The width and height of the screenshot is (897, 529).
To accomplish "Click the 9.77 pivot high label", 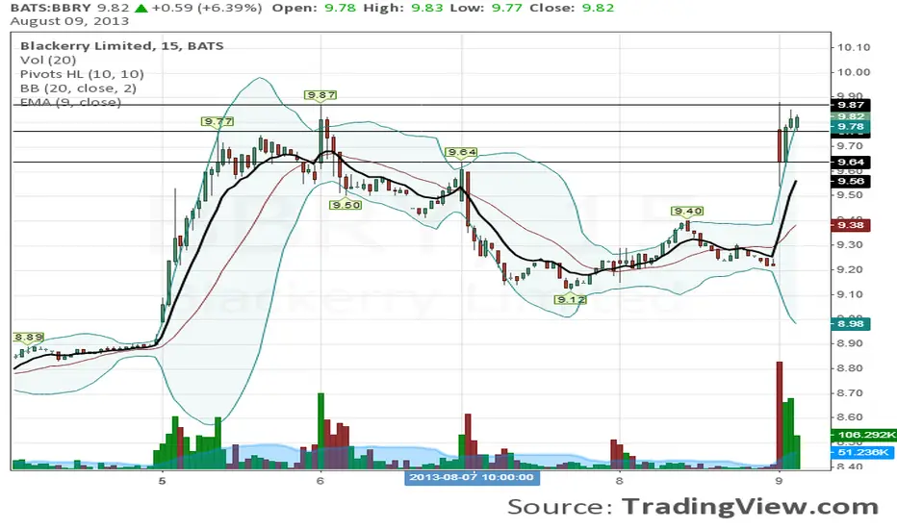I will 218,121.
